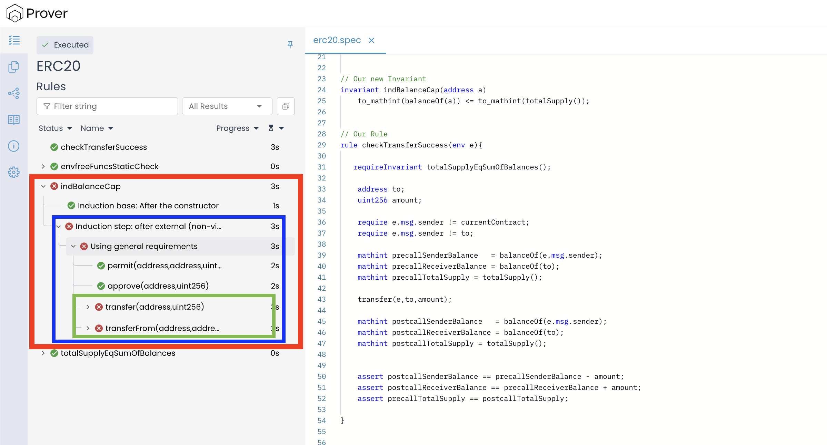Expand the transfer(address,uint256) result
Viewport: 827px width, 445px height.
(88, 307)
